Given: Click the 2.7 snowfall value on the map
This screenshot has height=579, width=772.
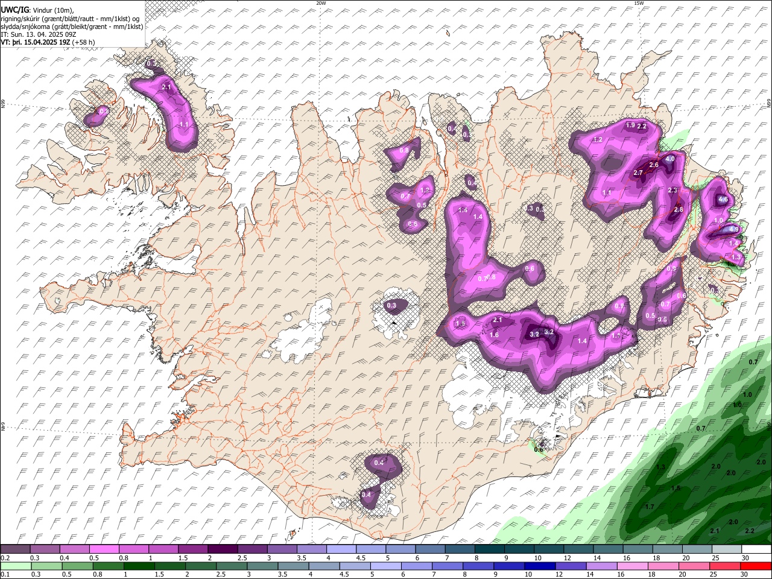Looking at the screenshot, I should click(639, 173).
